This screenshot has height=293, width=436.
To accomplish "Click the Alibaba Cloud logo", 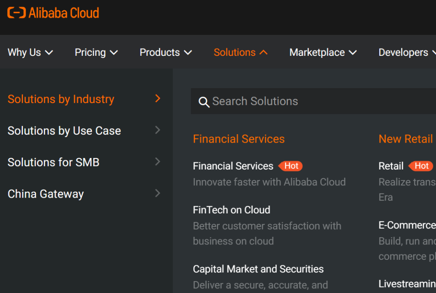I will [53, 13].
